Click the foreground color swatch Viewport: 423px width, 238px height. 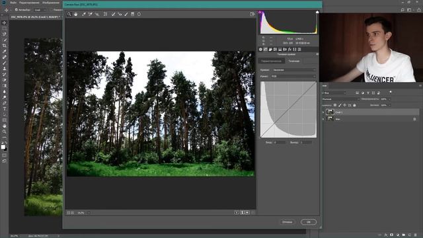click(3, 147)
